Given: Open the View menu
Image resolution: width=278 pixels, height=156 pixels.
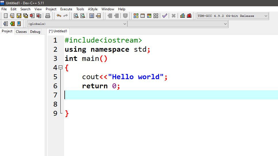Looking at the screenshot, I should point(38,9).
